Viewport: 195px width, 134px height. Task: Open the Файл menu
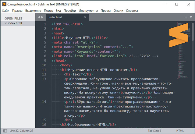[5, 11]
